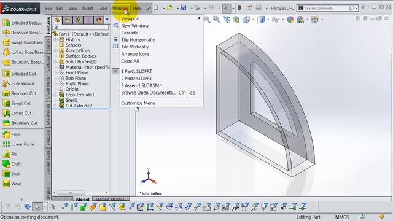Click the New document icon
Image resolution: width=393 pixels, height=221 pixels.
click(x=156, y=7)
